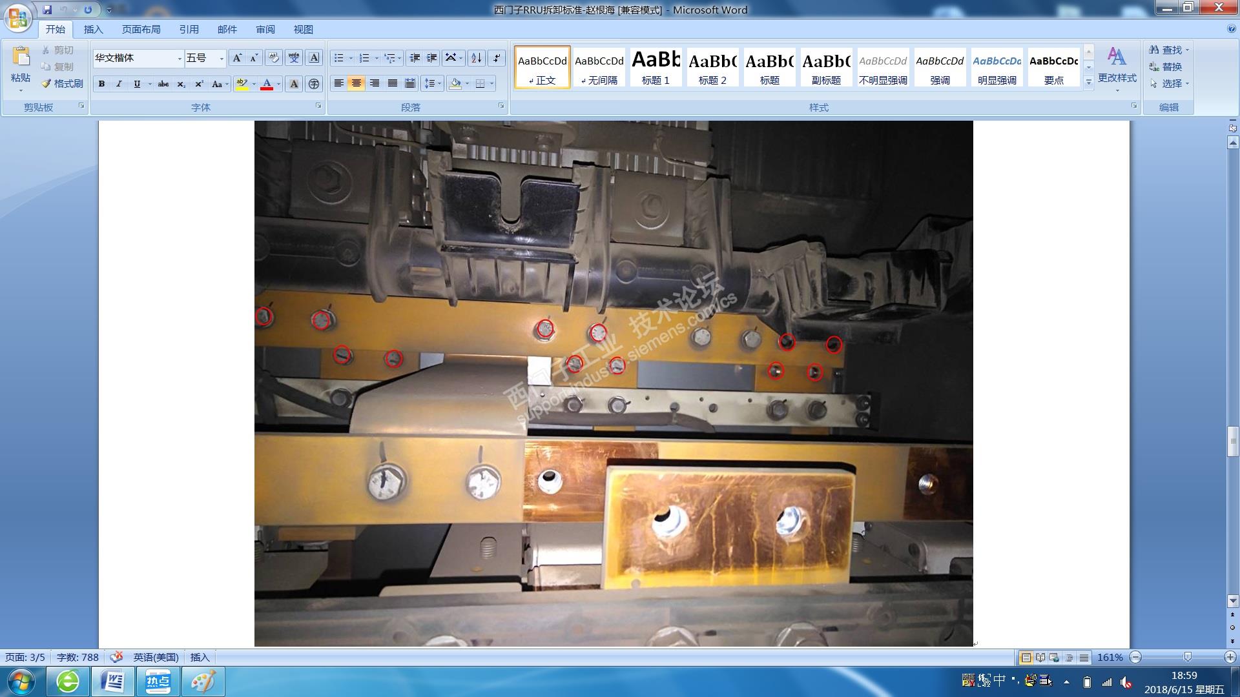Toggle bold formatting
Viewport: 1240px width, 697px height.
point(101,84)
